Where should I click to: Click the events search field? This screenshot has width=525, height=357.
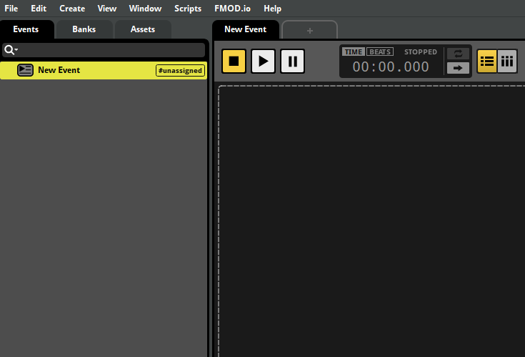[x=104, y=50]
